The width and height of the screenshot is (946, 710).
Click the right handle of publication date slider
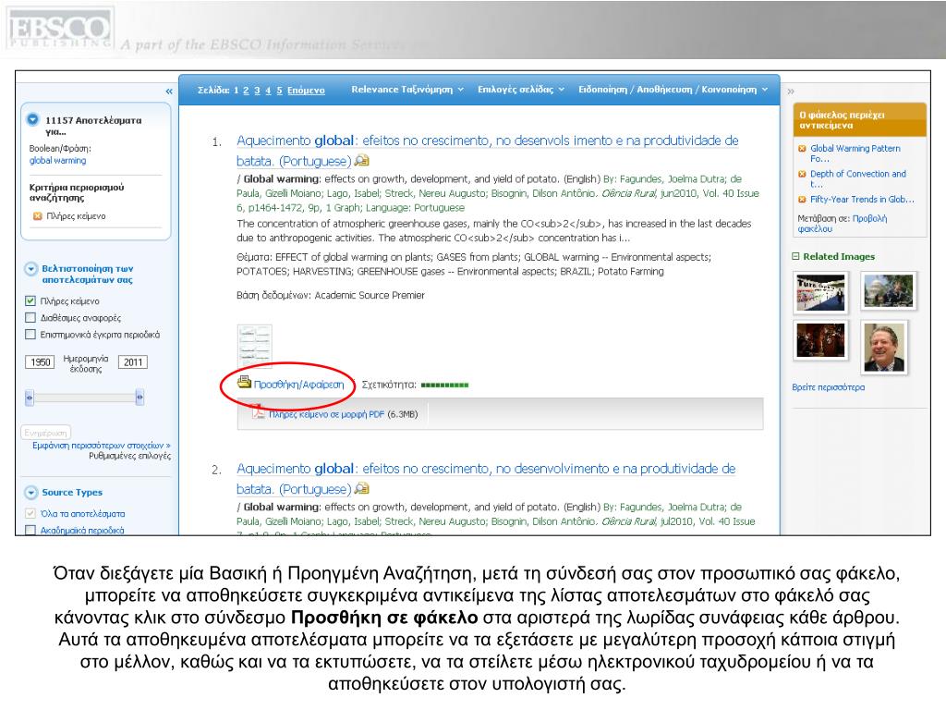click(140, 398)
